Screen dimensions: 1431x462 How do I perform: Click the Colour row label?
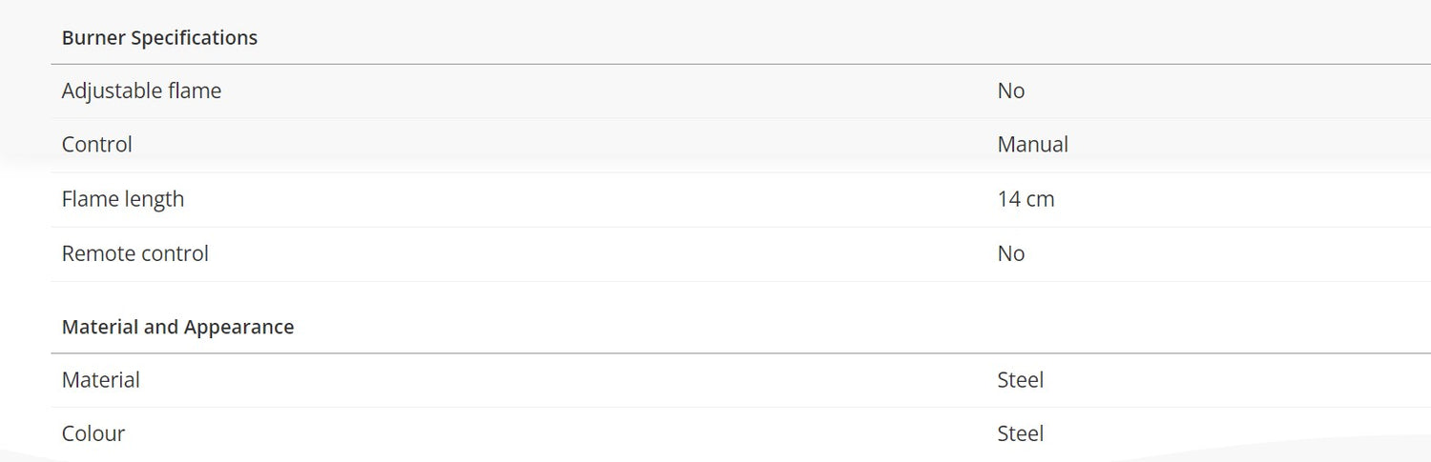click(x=93, y=433)
